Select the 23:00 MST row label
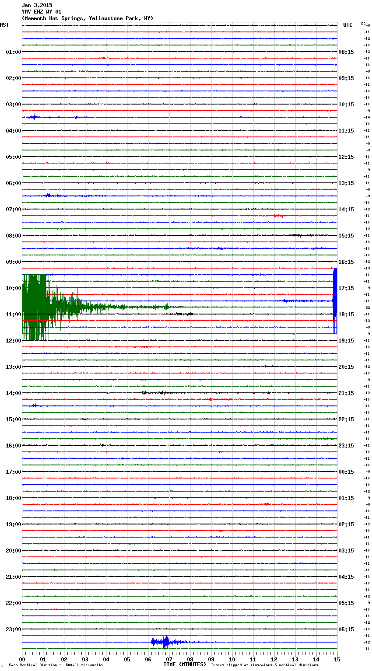 pyautogui.click(x=14, y=629)
